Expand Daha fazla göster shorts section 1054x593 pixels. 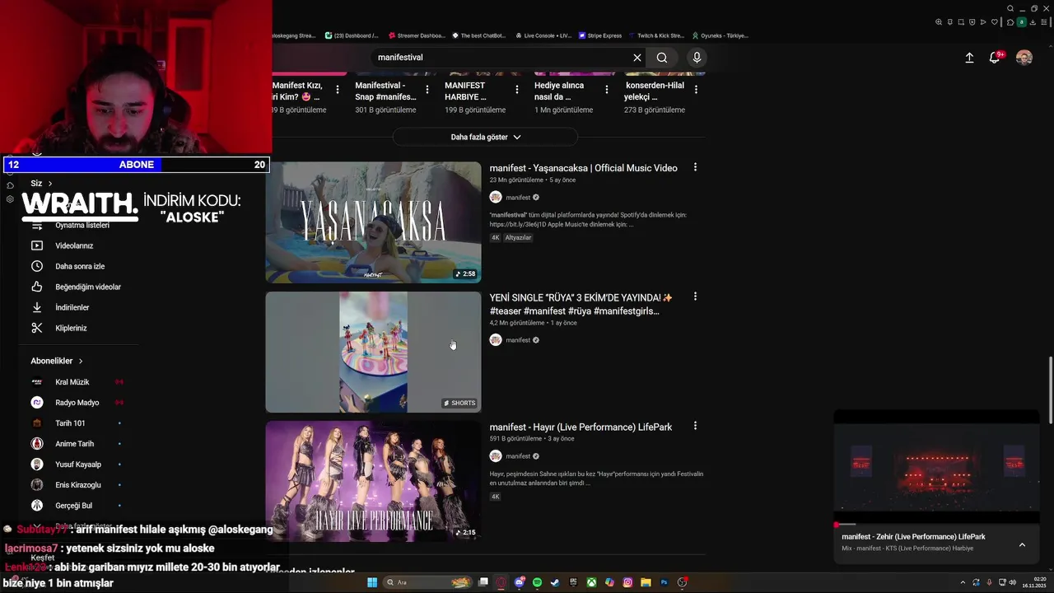click(485, 137)
